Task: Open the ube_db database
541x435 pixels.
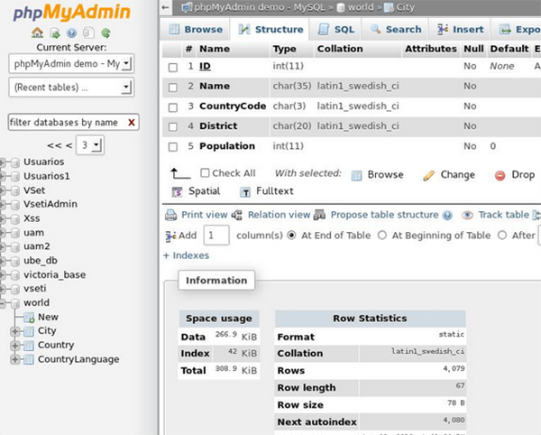Action: (41, 261)
